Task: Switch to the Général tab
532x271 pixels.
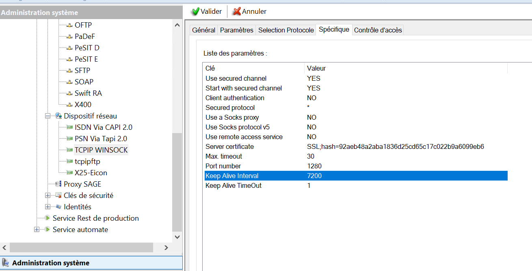Action: pyautogui.click(x=203, y=30)
